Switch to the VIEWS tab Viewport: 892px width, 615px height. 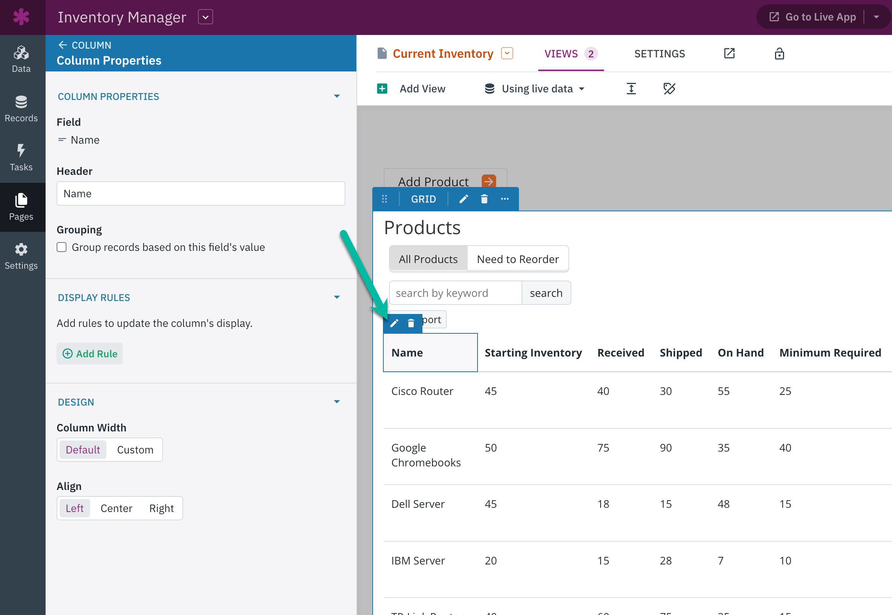(x=571, y=54)
